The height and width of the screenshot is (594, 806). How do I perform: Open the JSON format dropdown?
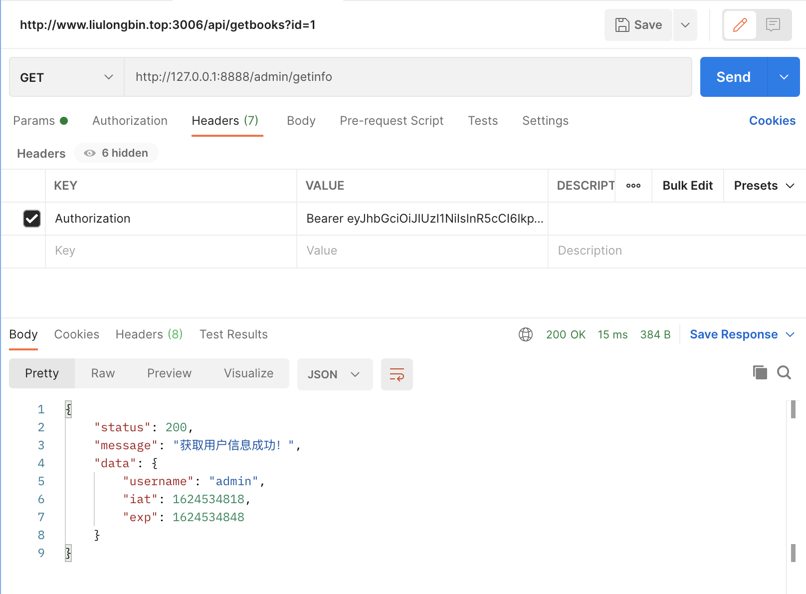334,374
